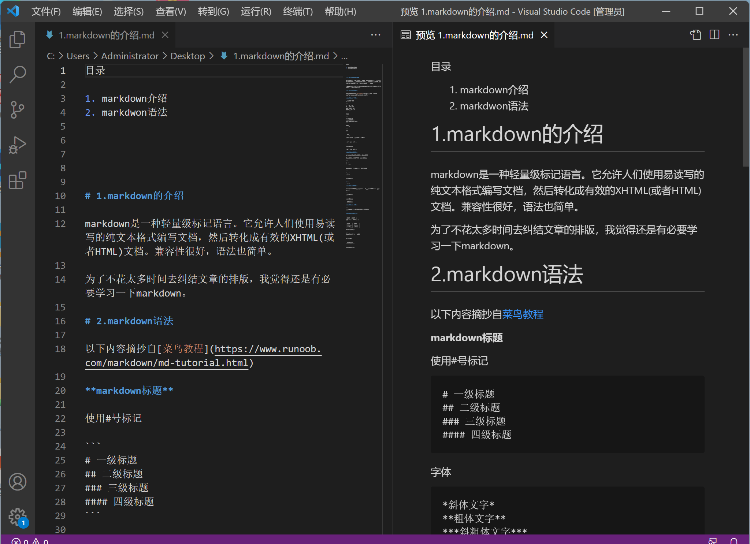The width and height of the screenshot is (750, 544).
Task: Close the 1.markdown的介绍.md editor tab
Action: click(x=165, y=35)
